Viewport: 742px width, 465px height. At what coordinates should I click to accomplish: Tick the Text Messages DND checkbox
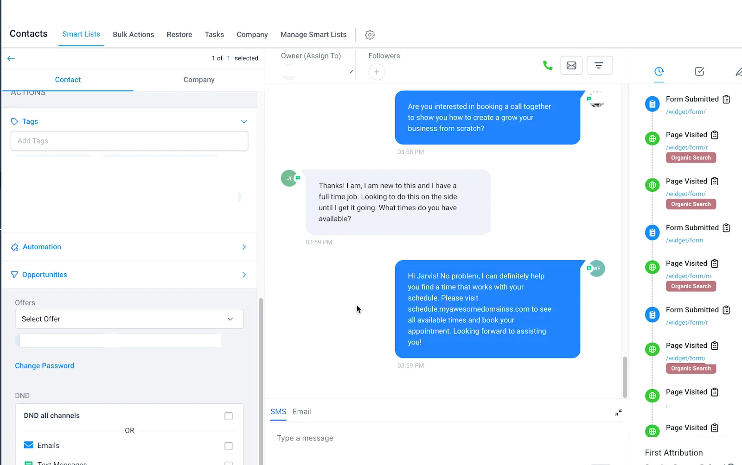click(x=229, y=463)
